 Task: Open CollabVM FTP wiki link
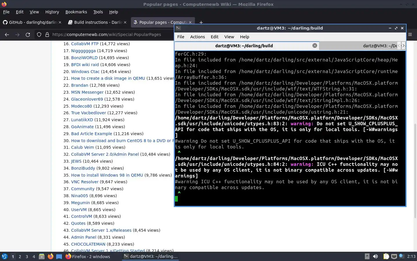(x=85, y=44)
